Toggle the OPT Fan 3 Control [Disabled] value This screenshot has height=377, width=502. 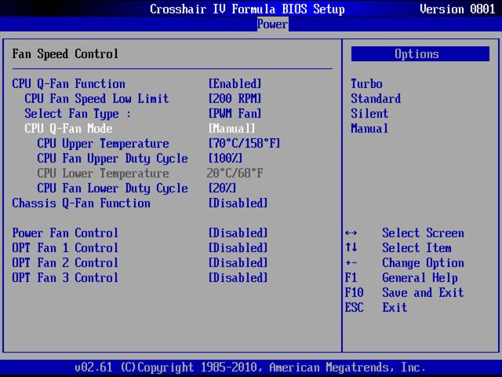coord(238,278)
